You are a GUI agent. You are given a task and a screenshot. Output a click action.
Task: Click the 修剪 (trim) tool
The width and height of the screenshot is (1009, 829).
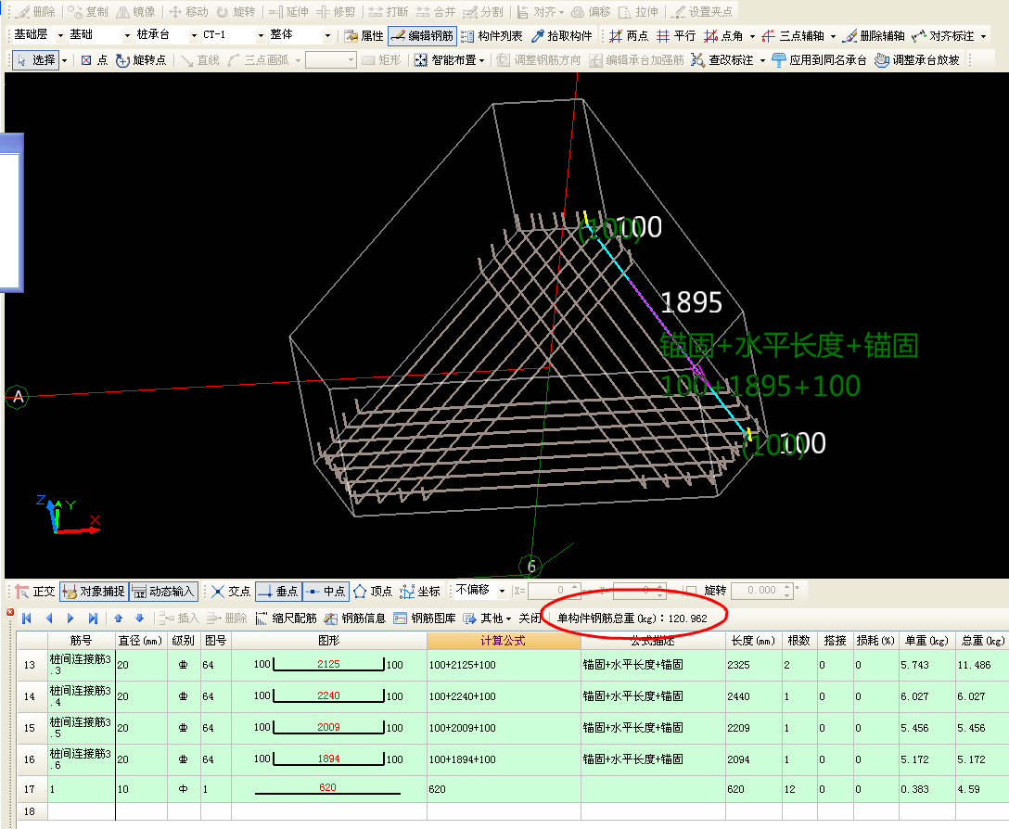336,11
